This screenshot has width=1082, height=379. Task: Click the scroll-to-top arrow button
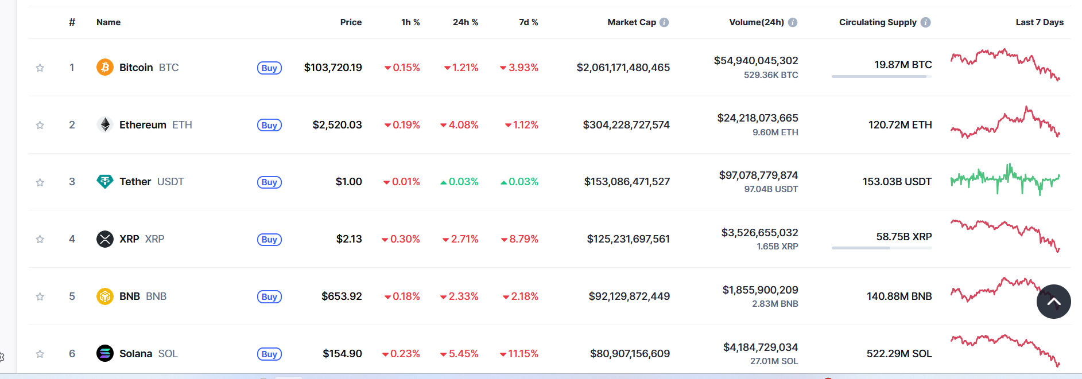point(1054,302)
